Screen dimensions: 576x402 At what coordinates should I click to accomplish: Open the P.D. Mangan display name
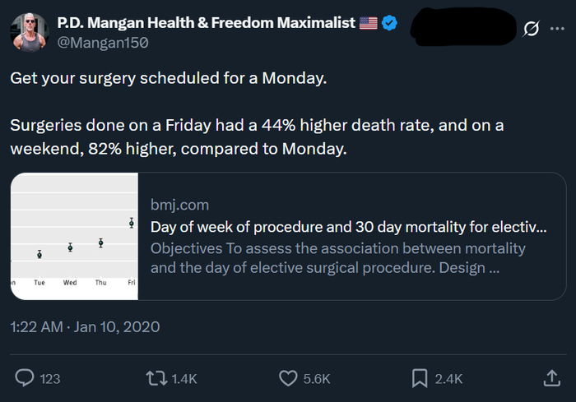point(206,24)
